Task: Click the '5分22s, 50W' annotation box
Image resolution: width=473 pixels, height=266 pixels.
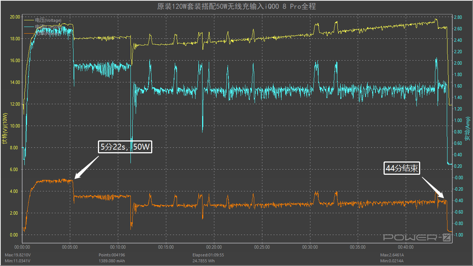Action: (125, 147)
